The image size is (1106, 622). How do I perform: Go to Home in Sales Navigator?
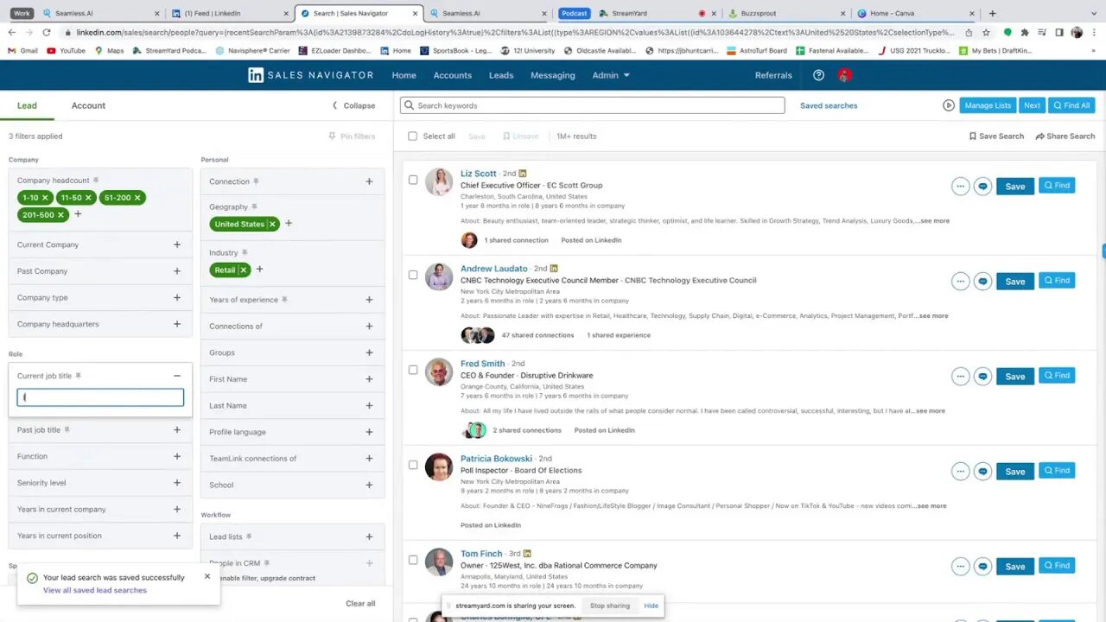[404, 75]
